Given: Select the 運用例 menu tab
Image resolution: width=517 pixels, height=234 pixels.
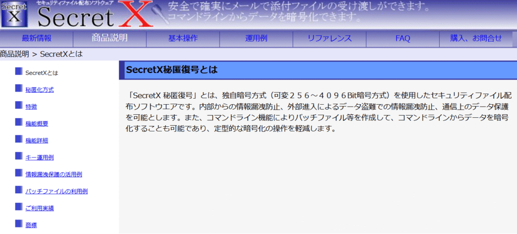Looking at the screenshot, I should pyautogui.click(x=256, y=38).
